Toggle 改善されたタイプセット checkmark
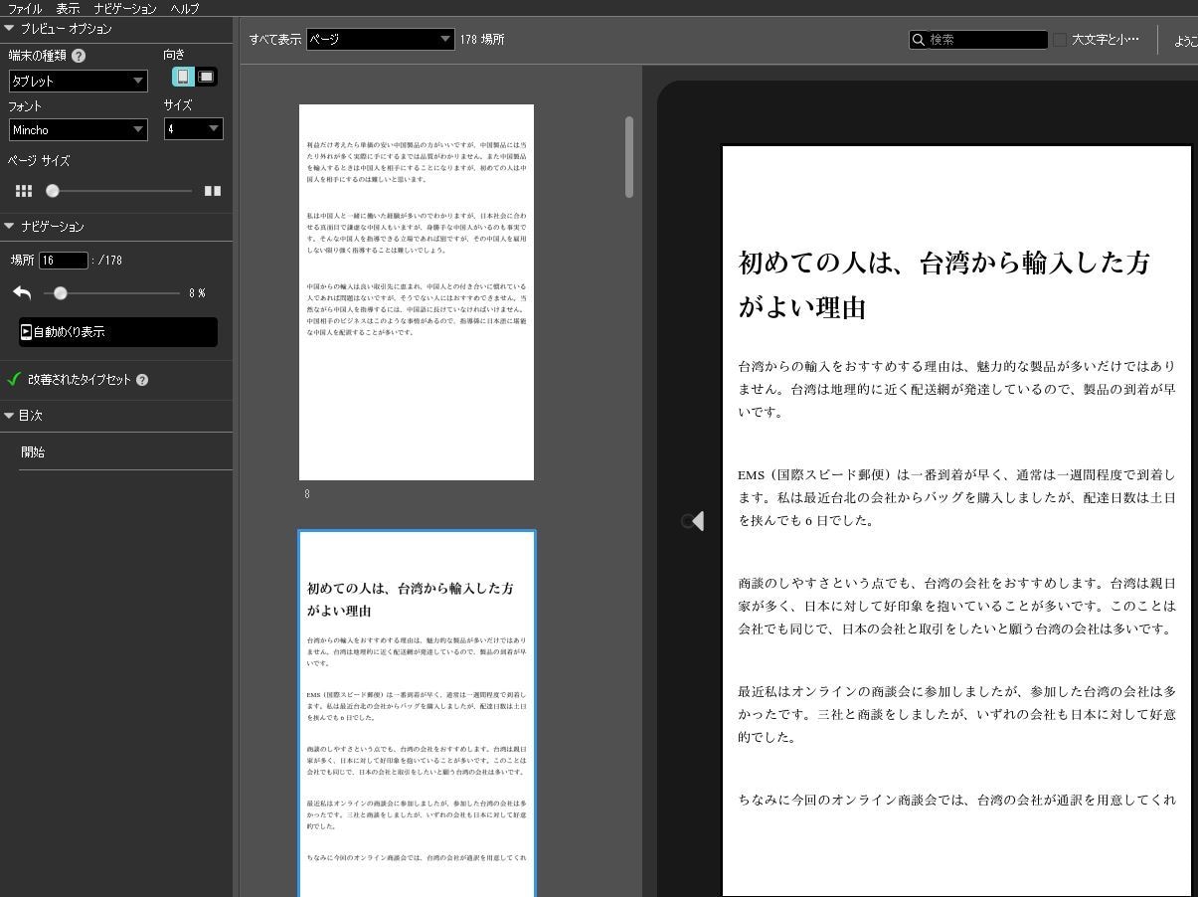This screenshot has height=897, width=1198. click(14, 379)
